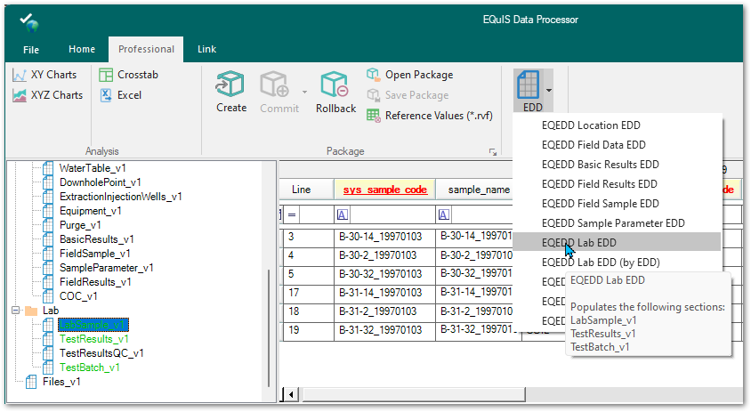Select EQEDD Lab EDD menu entry
751x412 pixels.
pos(617,242)
